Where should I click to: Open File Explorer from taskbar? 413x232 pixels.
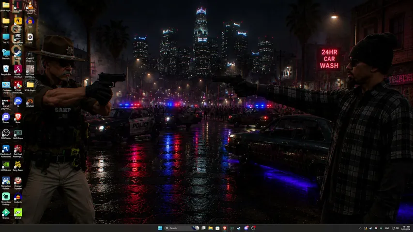tap(211, 228)
